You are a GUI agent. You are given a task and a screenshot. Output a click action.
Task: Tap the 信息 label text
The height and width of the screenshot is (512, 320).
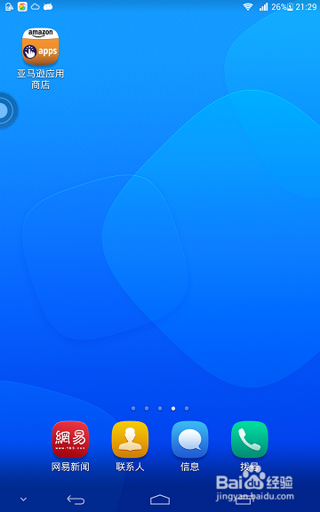(189, 467)
